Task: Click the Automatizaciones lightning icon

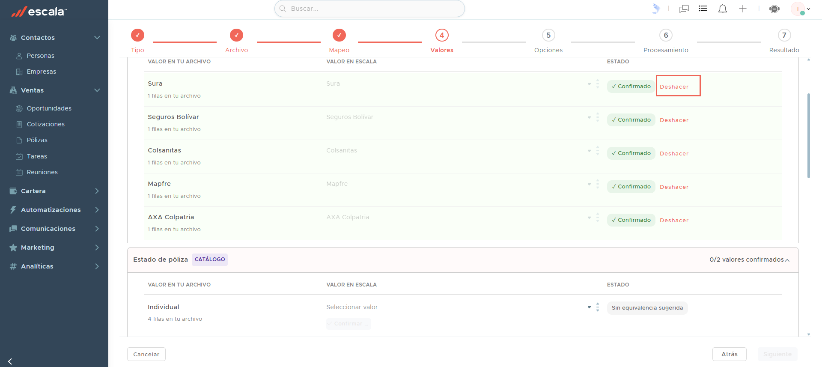Action: pyautogui.click(x=13, y=210)
